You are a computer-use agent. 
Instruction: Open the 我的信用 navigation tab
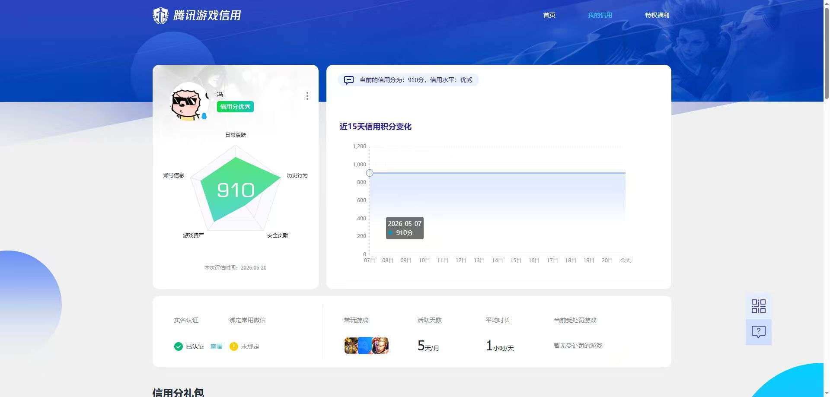[600, 15]
